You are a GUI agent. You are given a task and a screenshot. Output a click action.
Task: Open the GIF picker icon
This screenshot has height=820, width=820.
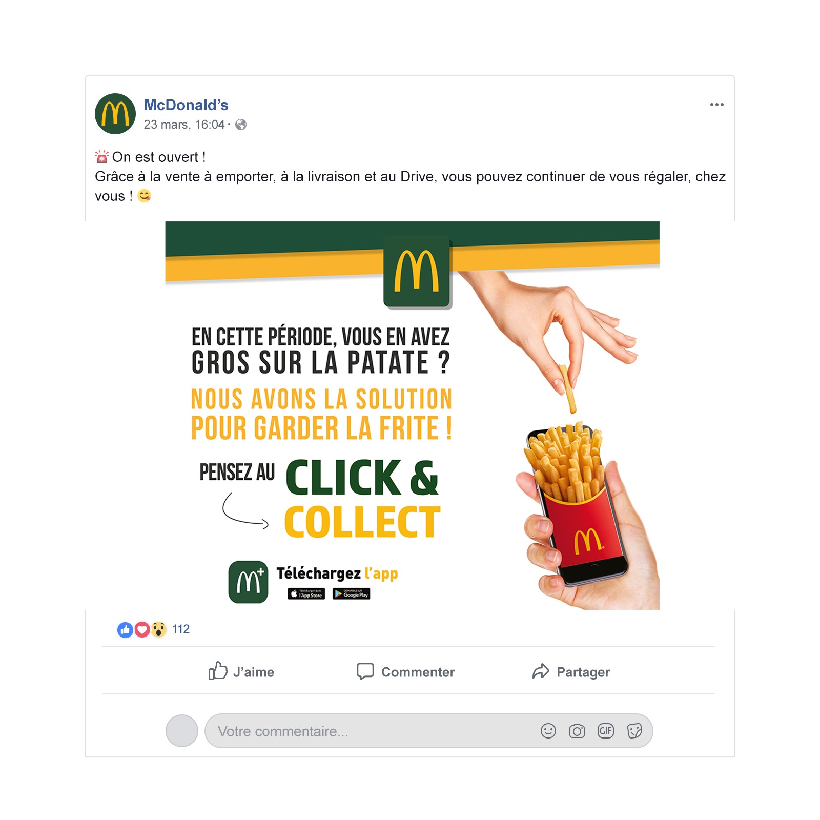point(606,731)
